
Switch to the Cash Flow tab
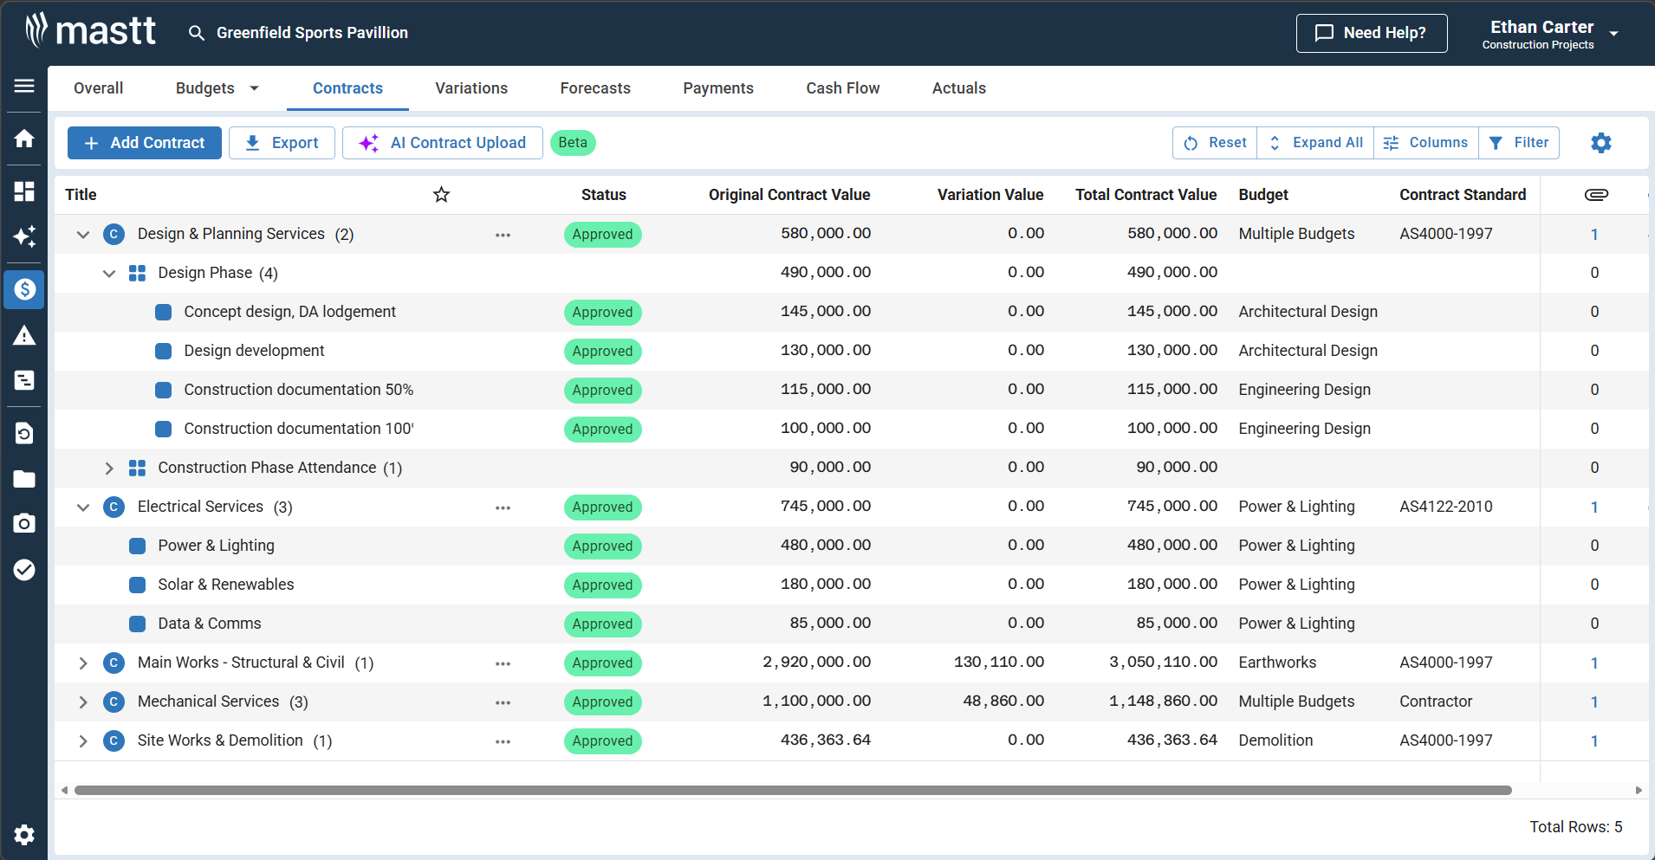(841, 87)
